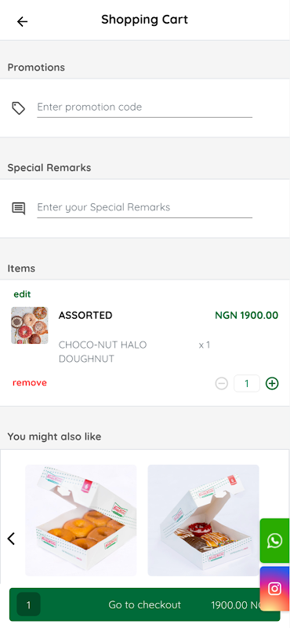
Task: Open the Assorted doughnut thumbnail
Action: point(30,325)
